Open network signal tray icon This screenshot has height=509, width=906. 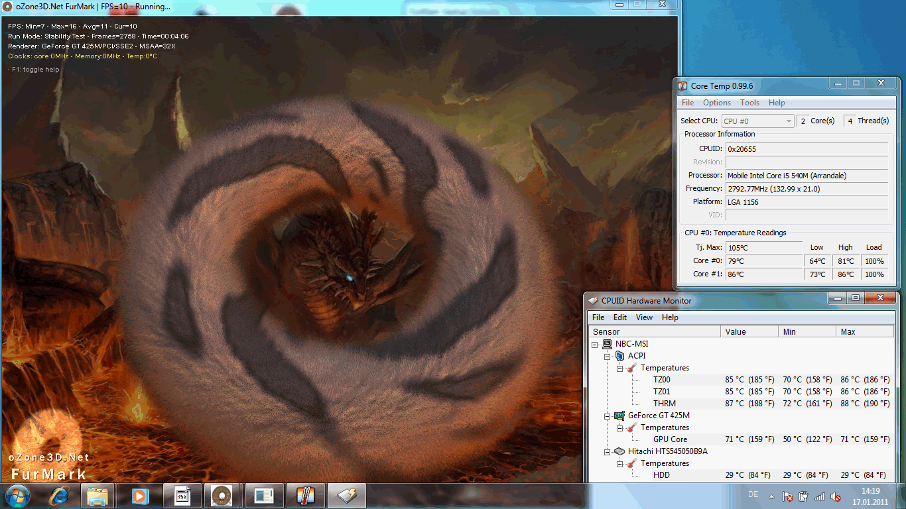(x=820, y=496)
